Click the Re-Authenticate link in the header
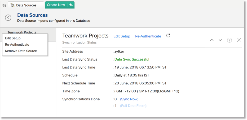 pos(148,36)
